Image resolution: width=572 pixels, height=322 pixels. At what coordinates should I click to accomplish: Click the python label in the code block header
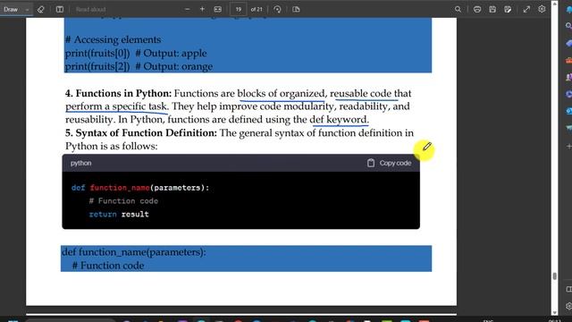[x=81, y=163]
